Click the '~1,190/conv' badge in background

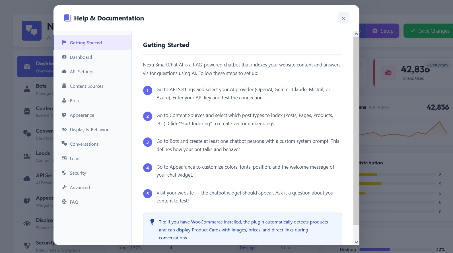[438, 65]
